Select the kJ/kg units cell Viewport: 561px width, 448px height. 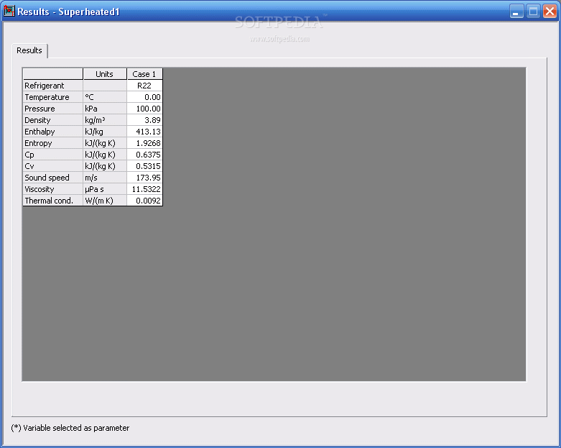click(105, 132)
